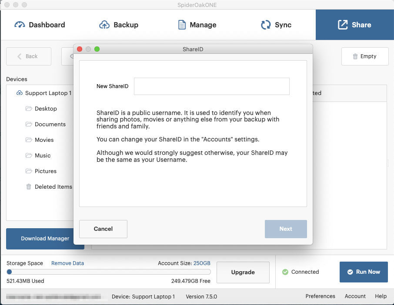Open the Account footer menu
Viewport: 394px width, 305px height.
pos(355,296)
